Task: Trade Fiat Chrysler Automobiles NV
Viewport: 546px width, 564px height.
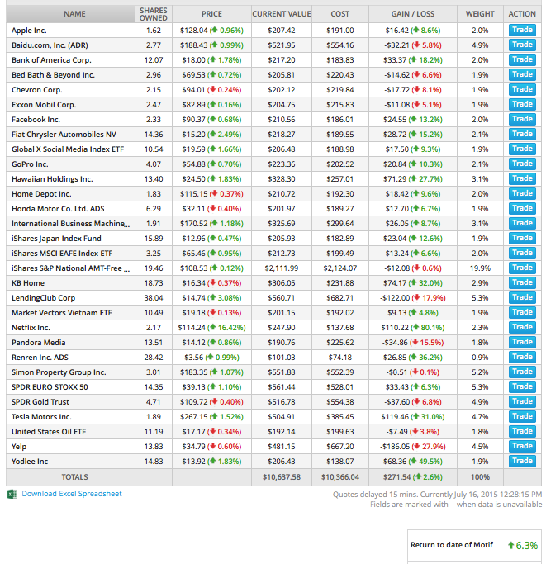Action: pyautogui.click(x=522, y=134)
